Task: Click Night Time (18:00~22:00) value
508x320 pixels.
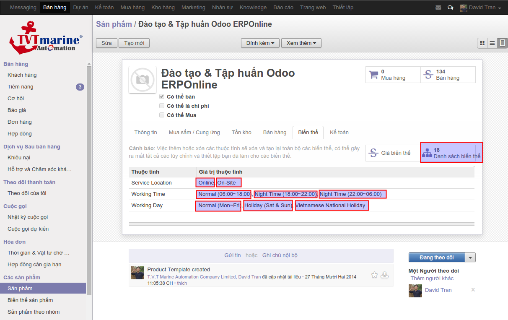Action: coord(285,194)
